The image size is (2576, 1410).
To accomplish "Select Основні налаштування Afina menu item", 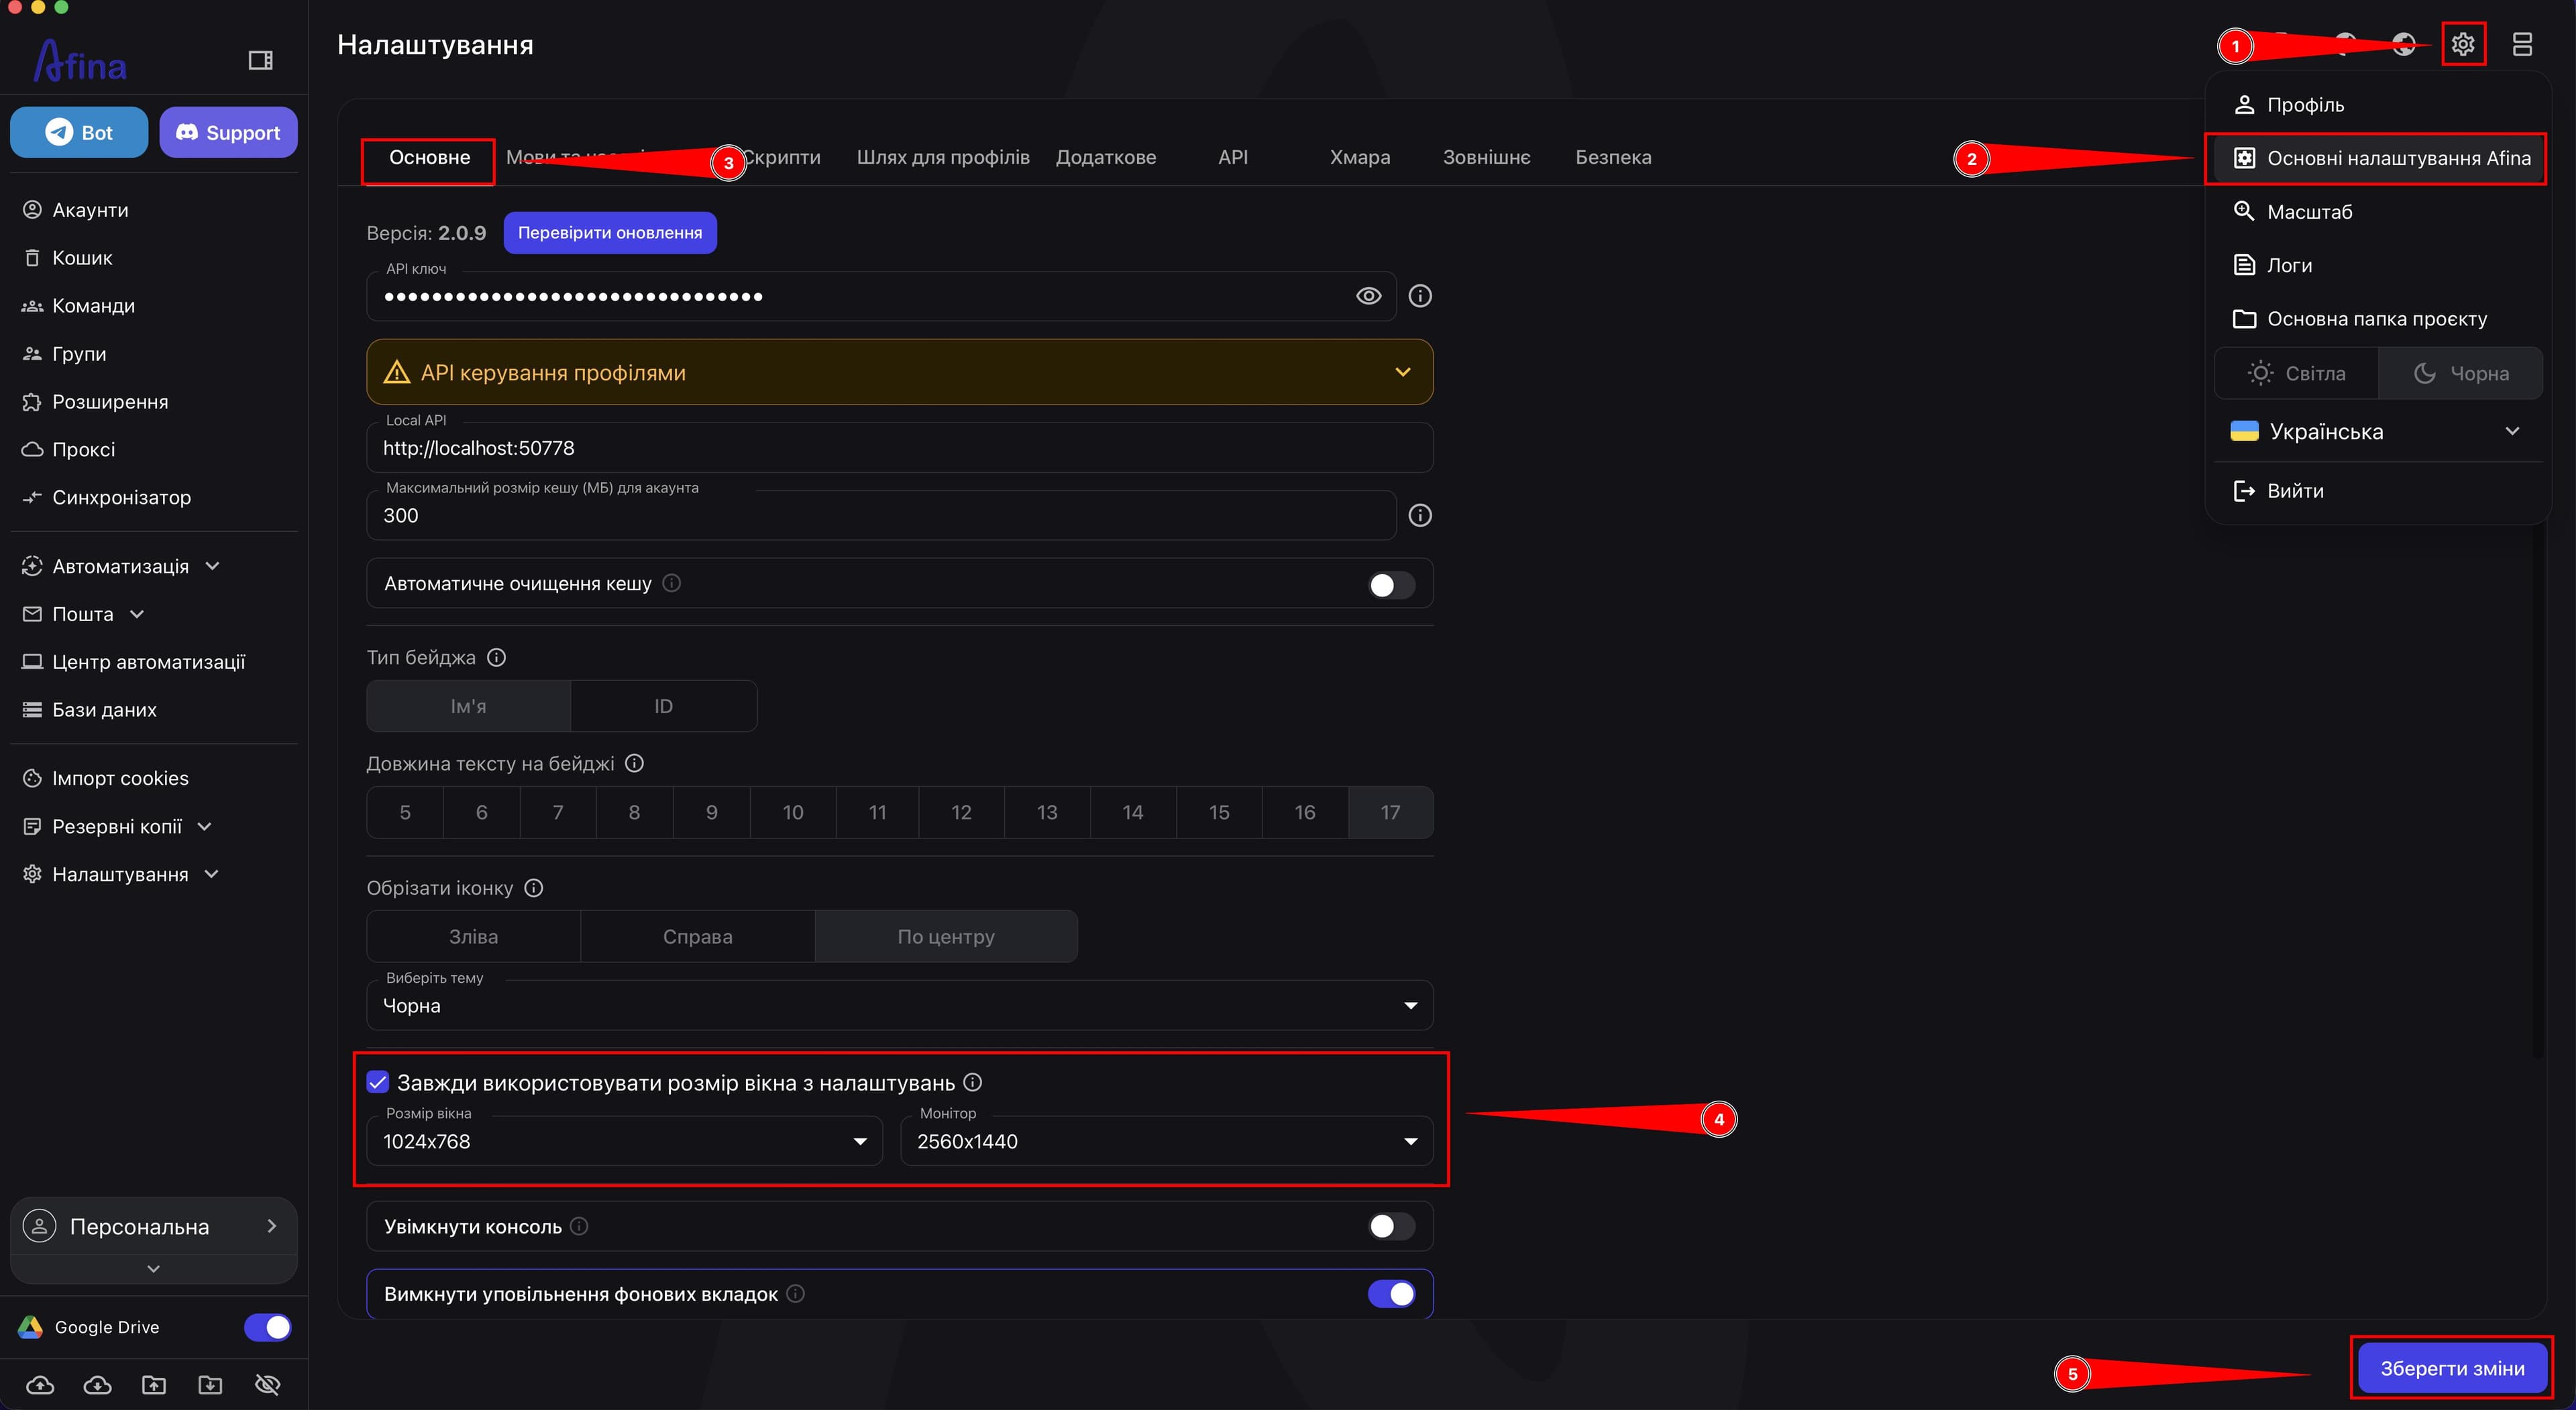I will [x=2377, y=158].
